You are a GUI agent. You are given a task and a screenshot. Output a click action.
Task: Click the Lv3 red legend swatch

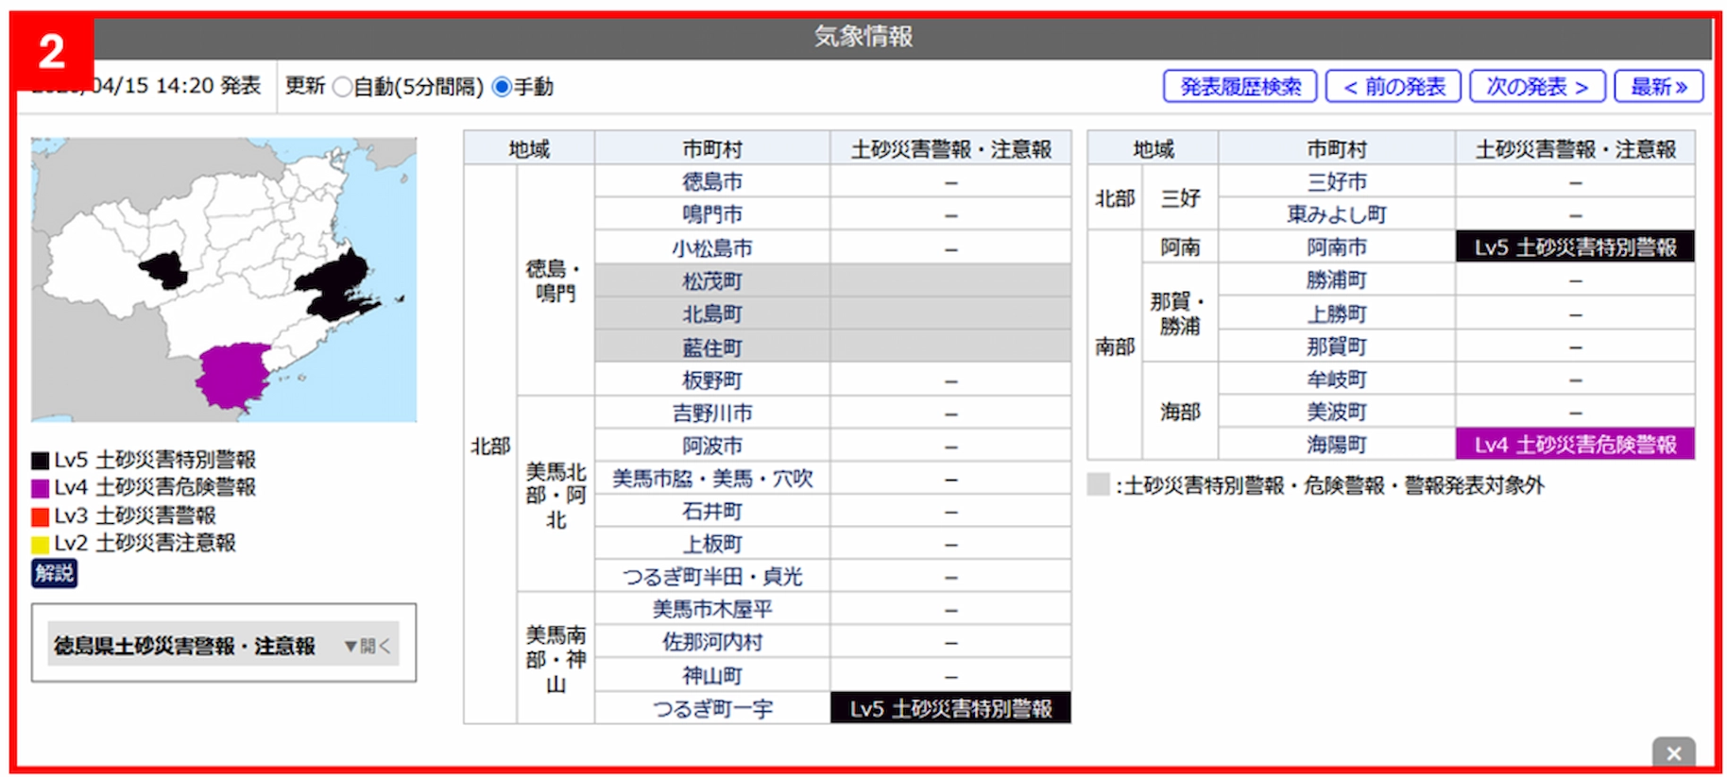[x=40, y=516]
